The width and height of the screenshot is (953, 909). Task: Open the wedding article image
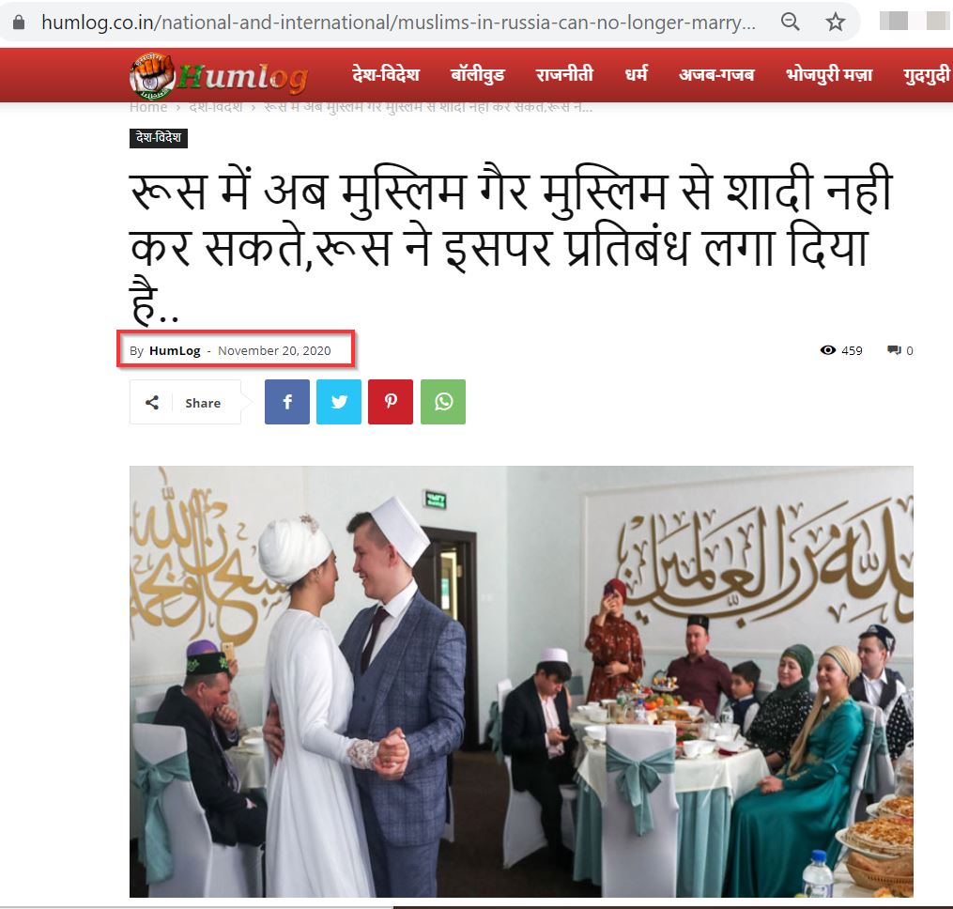click(521, 681)
